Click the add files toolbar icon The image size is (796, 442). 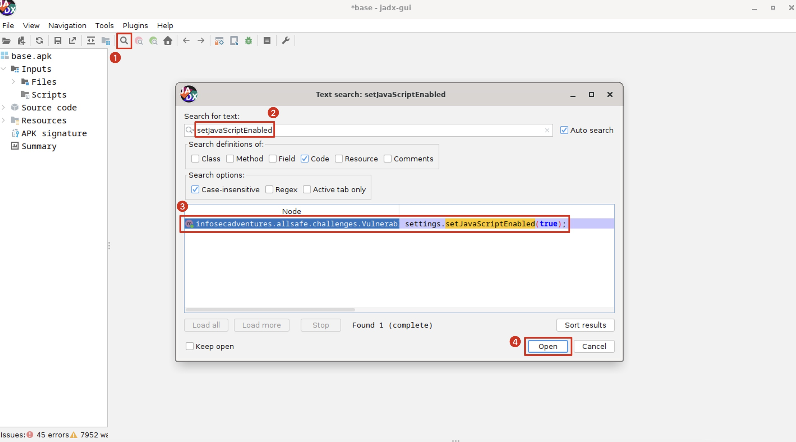(x=21, y=41)
